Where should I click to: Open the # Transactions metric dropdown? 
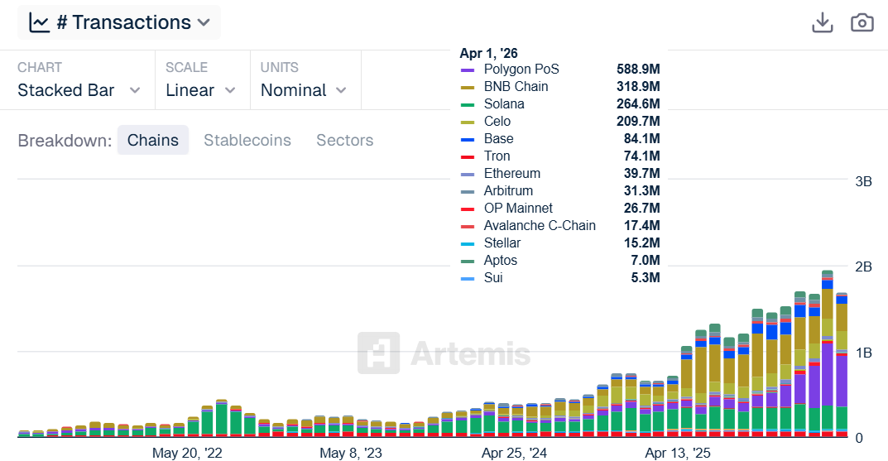point(119,22)
